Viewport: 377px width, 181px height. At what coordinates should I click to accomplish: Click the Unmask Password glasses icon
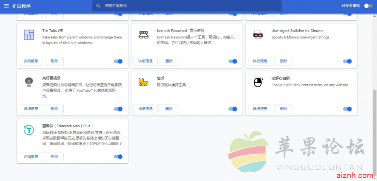[x=144, y=35]
